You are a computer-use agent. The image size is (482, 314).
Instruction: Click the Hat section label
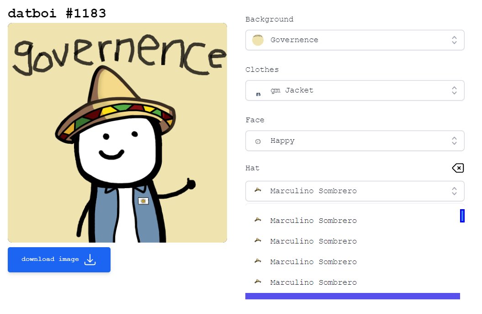coord(252,168)
